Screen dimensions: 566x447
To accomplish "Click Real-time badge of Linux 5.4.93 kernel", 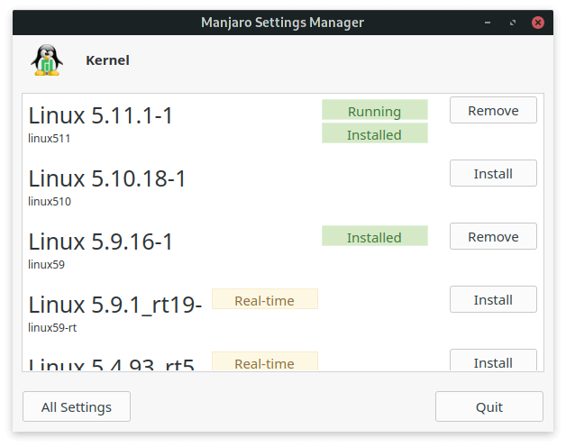I will pyautogui.click(x=265, y=361).
